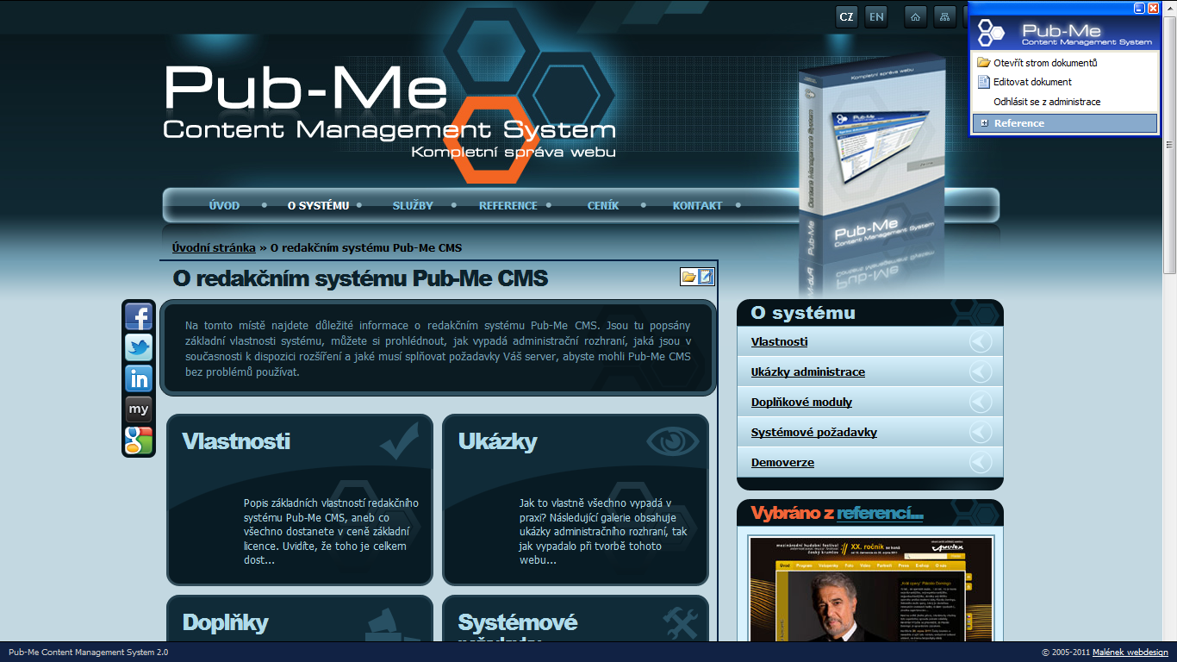This screenshot has height=662, width=1177.
Task: Click checkmark icon on Vlastnosti card
Action: point(400,440)
